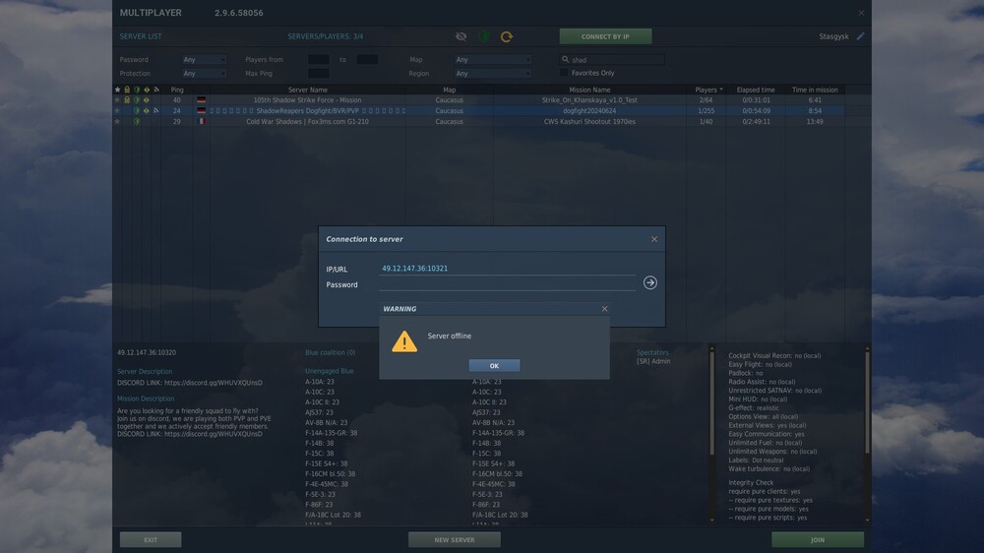Click the connect arrow icon beside the password field

pyautogui.click(x=650, y=282)
